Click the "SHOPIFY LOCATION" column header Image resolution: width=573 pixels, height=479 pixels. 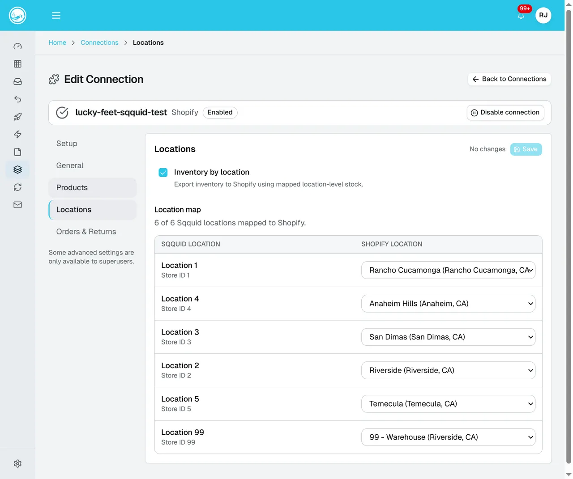coord(392,244)
